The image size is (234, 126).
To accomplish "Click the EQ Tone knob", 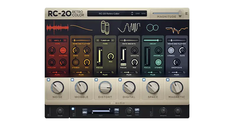I will pyautogui.click(x=129, y=111).
